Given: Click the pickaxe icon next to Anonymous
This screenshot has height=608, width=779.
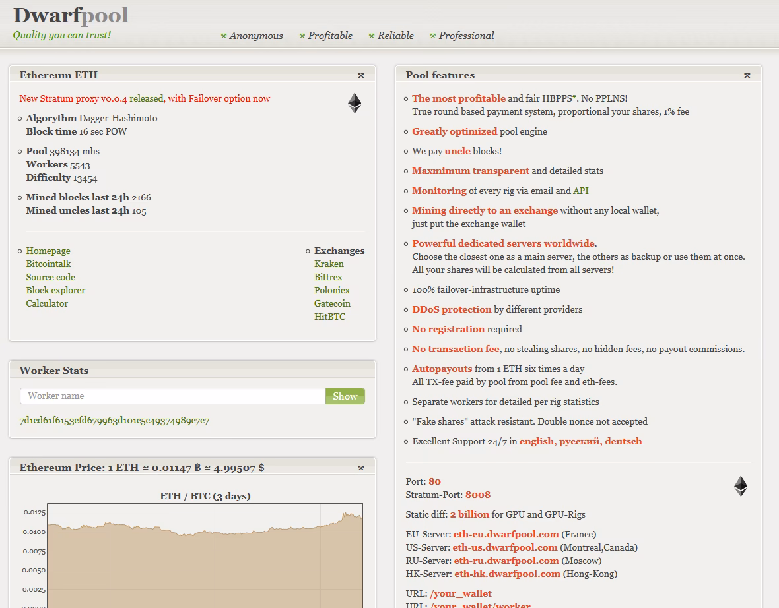Looking at the screenshot, I should (224, 36).
